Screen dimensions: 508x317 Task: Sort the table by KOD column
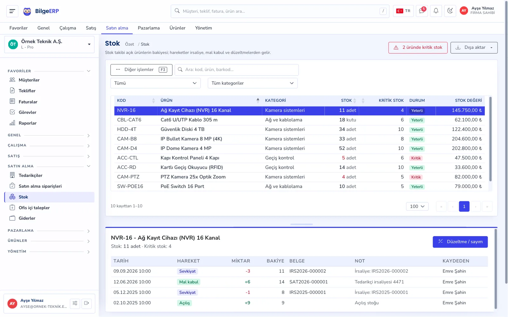[136, 100]
